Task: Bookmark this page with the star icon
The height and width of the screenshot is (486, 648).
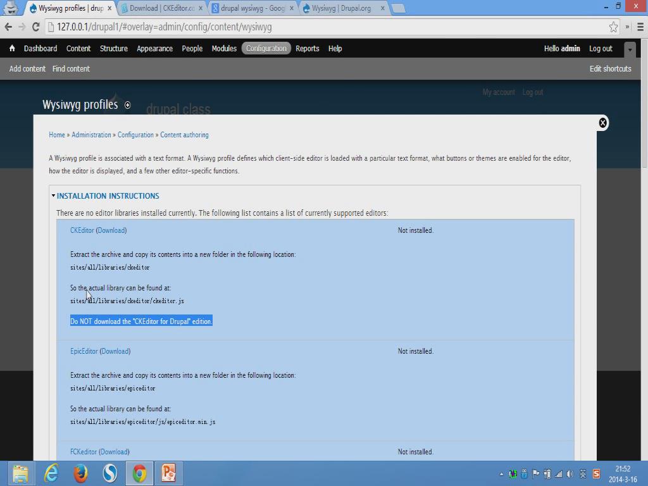Action: point(613,27)
